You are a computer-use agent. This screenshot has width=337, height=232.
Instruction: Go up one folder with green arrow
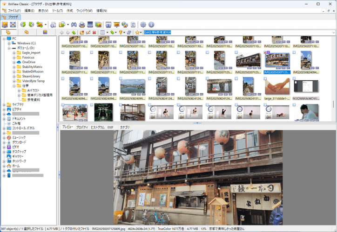point(74,32)
